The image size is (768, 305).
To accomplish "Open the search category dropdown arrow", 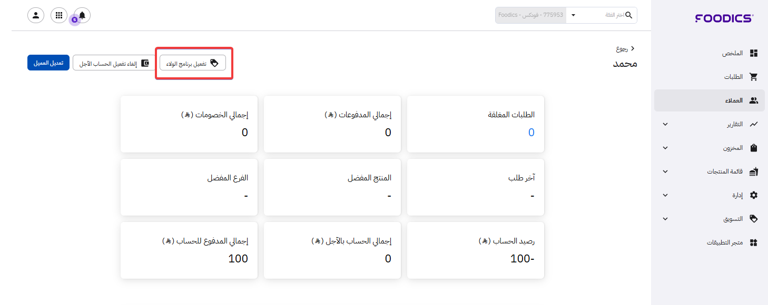I will 573,15.
